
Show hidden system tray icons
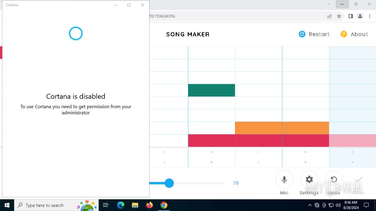[x=310, y=205]
